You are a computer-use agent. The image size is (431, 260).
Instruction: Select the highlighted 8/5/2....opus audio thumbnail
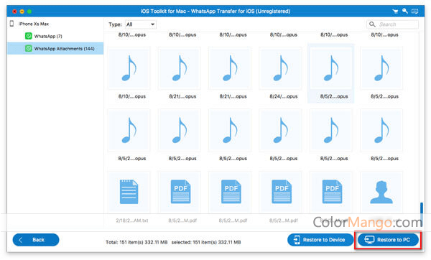pyautogui.click(x=331, y=68)
